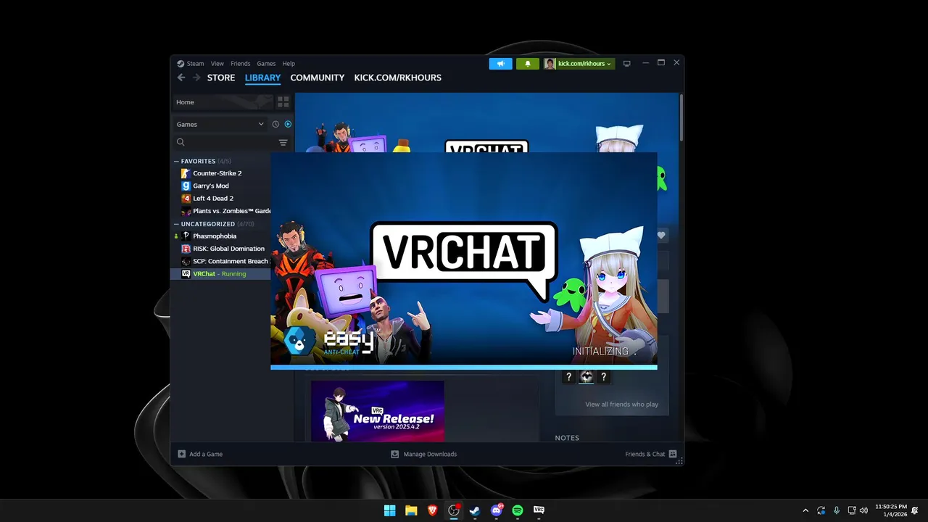Toggle sort by recent activity clock
The width and height of the screenshot is (928, 522).
pyautogui.click(x=275, y=124)
